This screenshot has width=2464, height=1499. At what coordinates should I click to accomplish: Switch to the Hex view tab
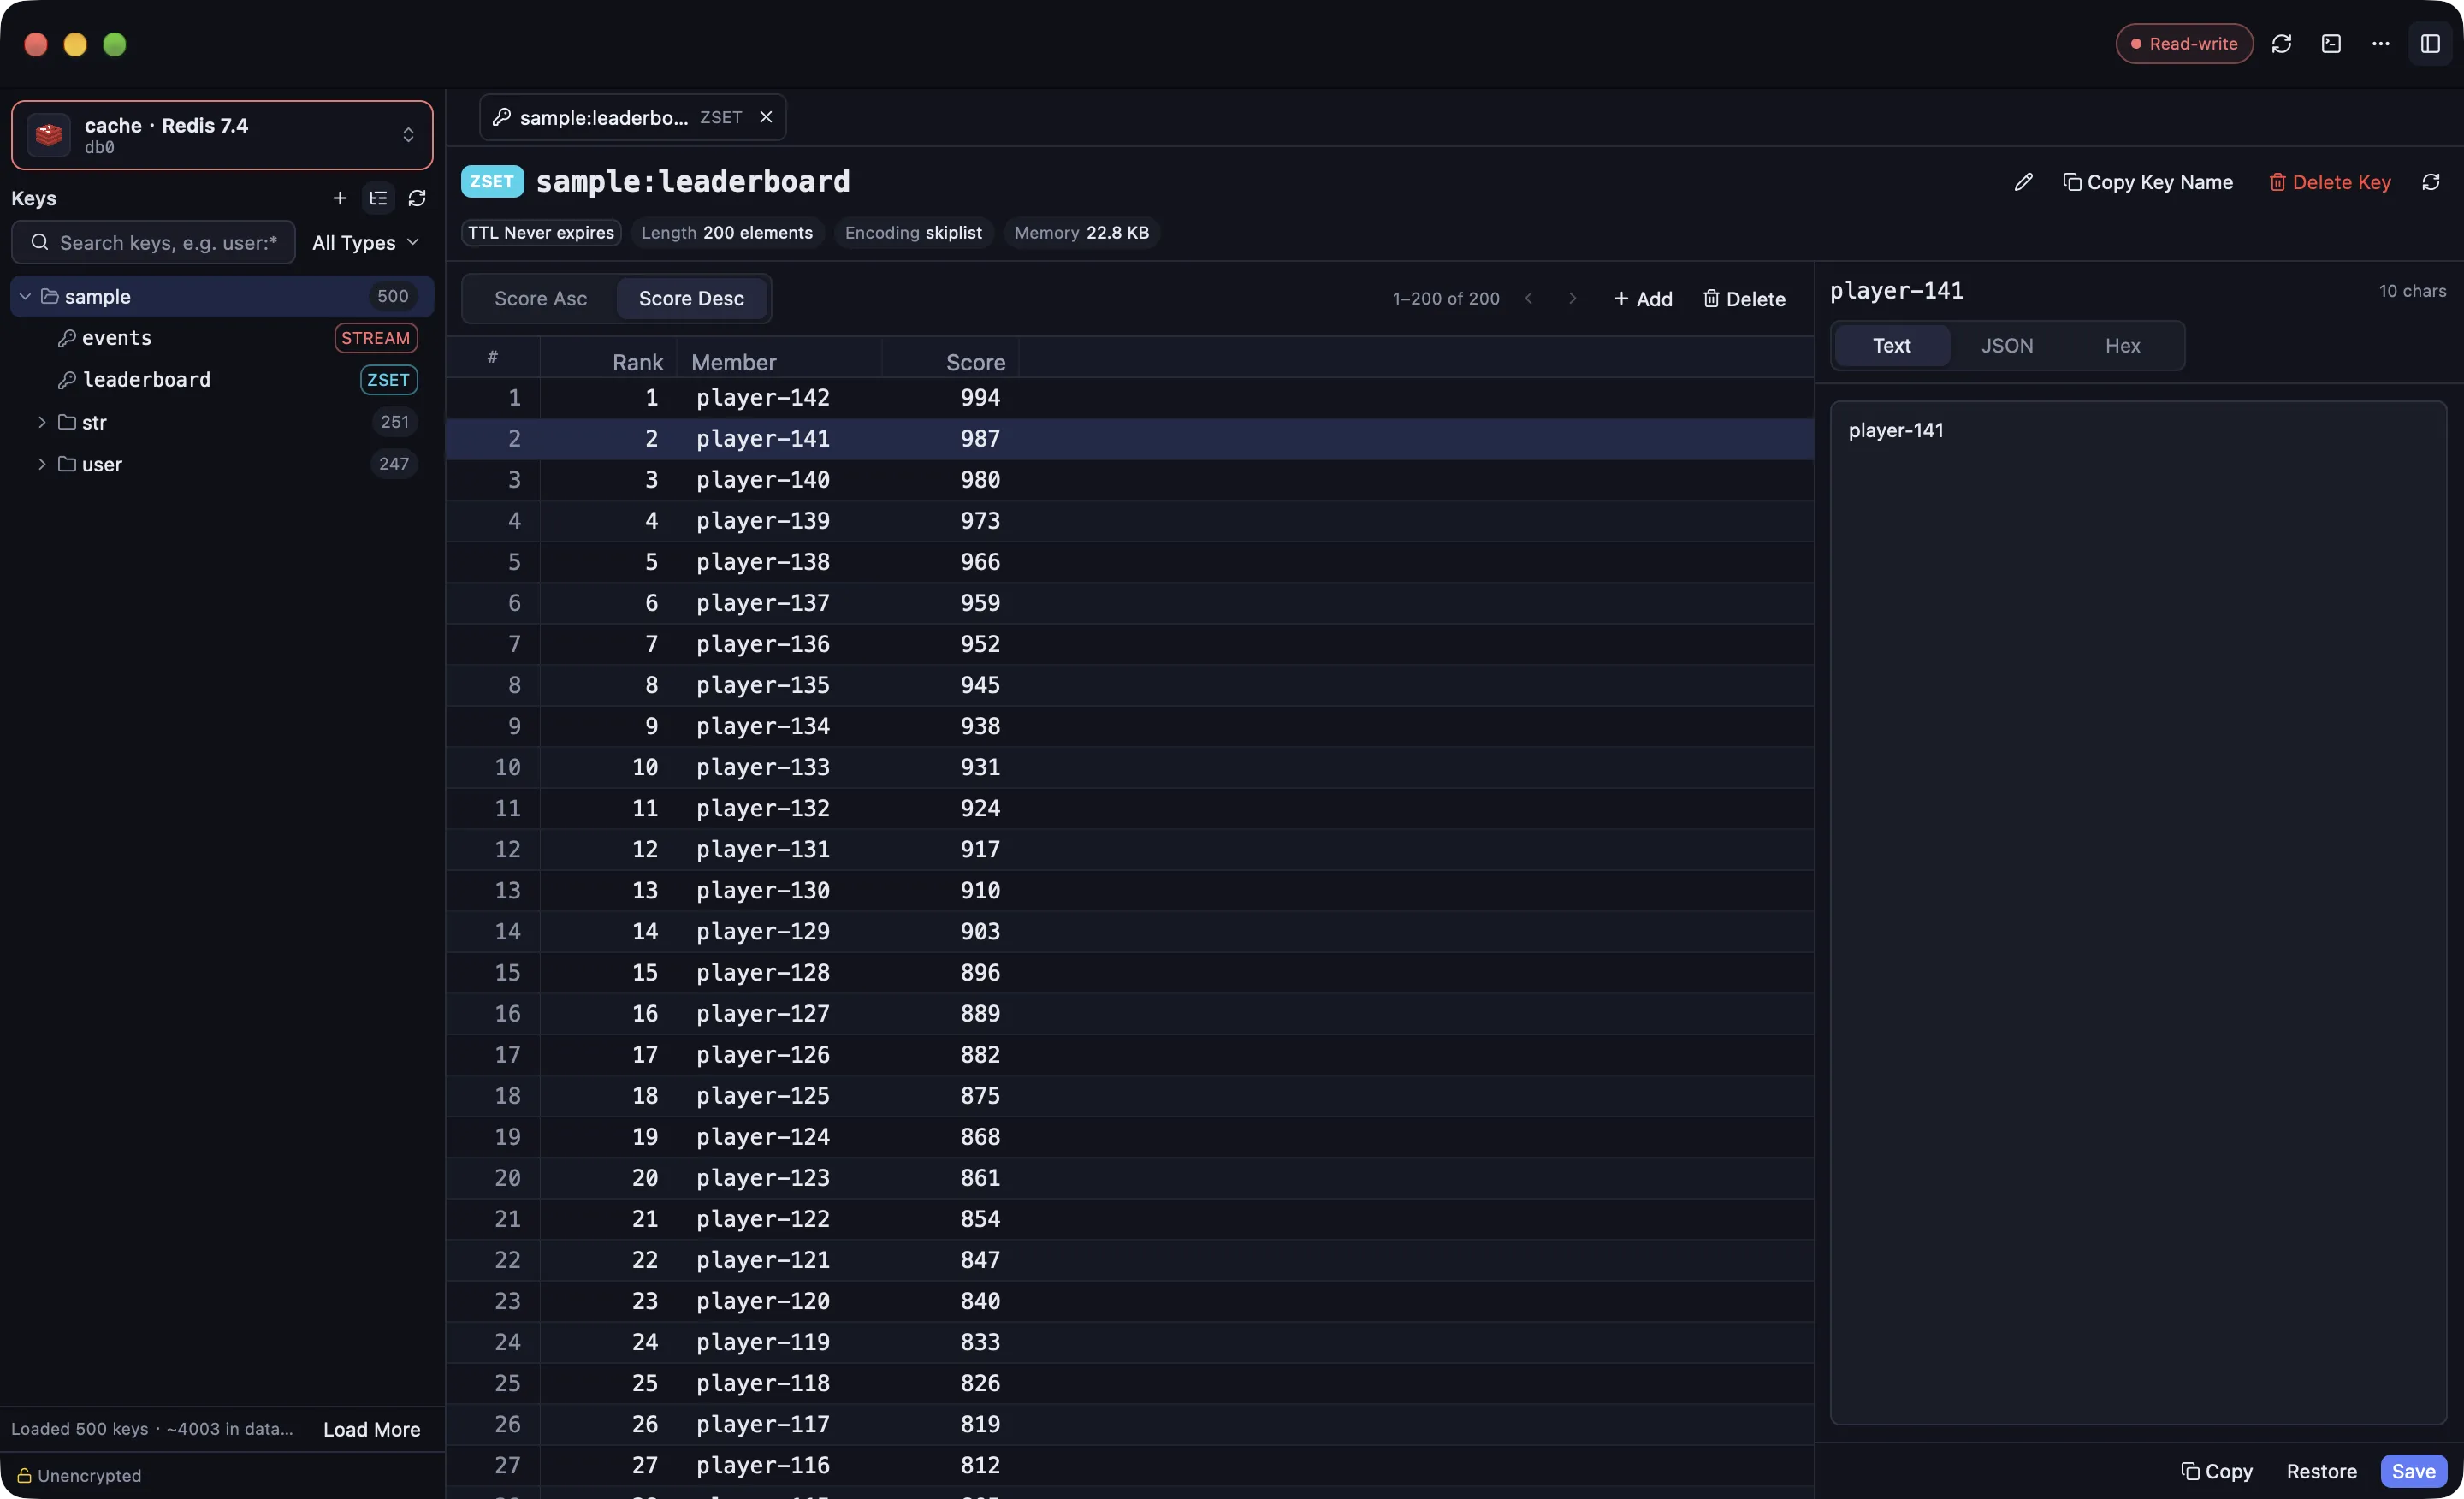point(2122,346)
